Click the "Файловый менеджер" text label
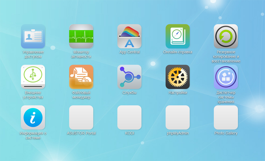This screenshot has width=265, height=161. click(x=81, y=95)
